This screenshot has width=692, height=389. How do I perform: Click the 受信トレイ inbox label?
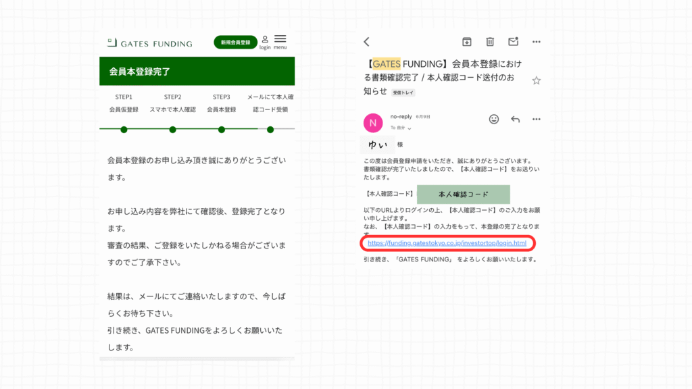[x=403, y=93]
